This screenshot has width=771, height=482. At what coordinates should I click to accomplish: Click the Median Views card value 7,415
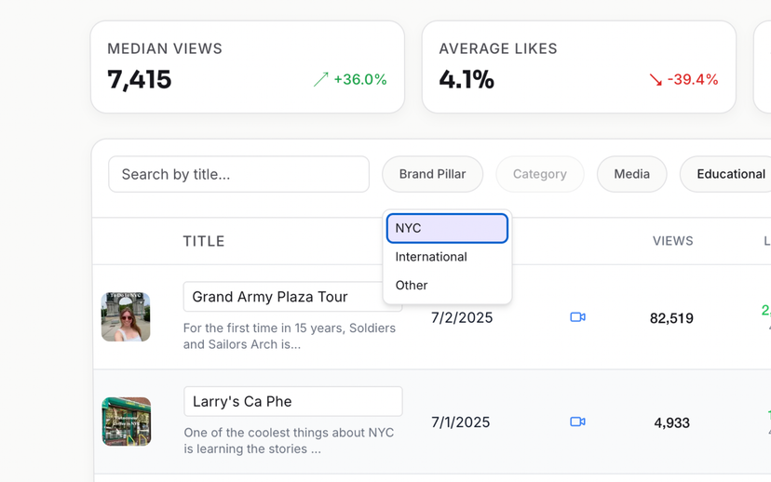(140, 80)
